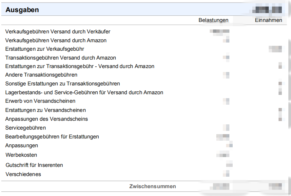Click the Verschiedenes row label

(x=23, y=174)
